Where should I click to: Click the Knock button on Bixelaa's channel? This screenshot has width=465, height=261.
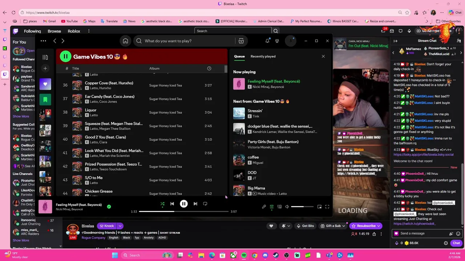[107, 226]
